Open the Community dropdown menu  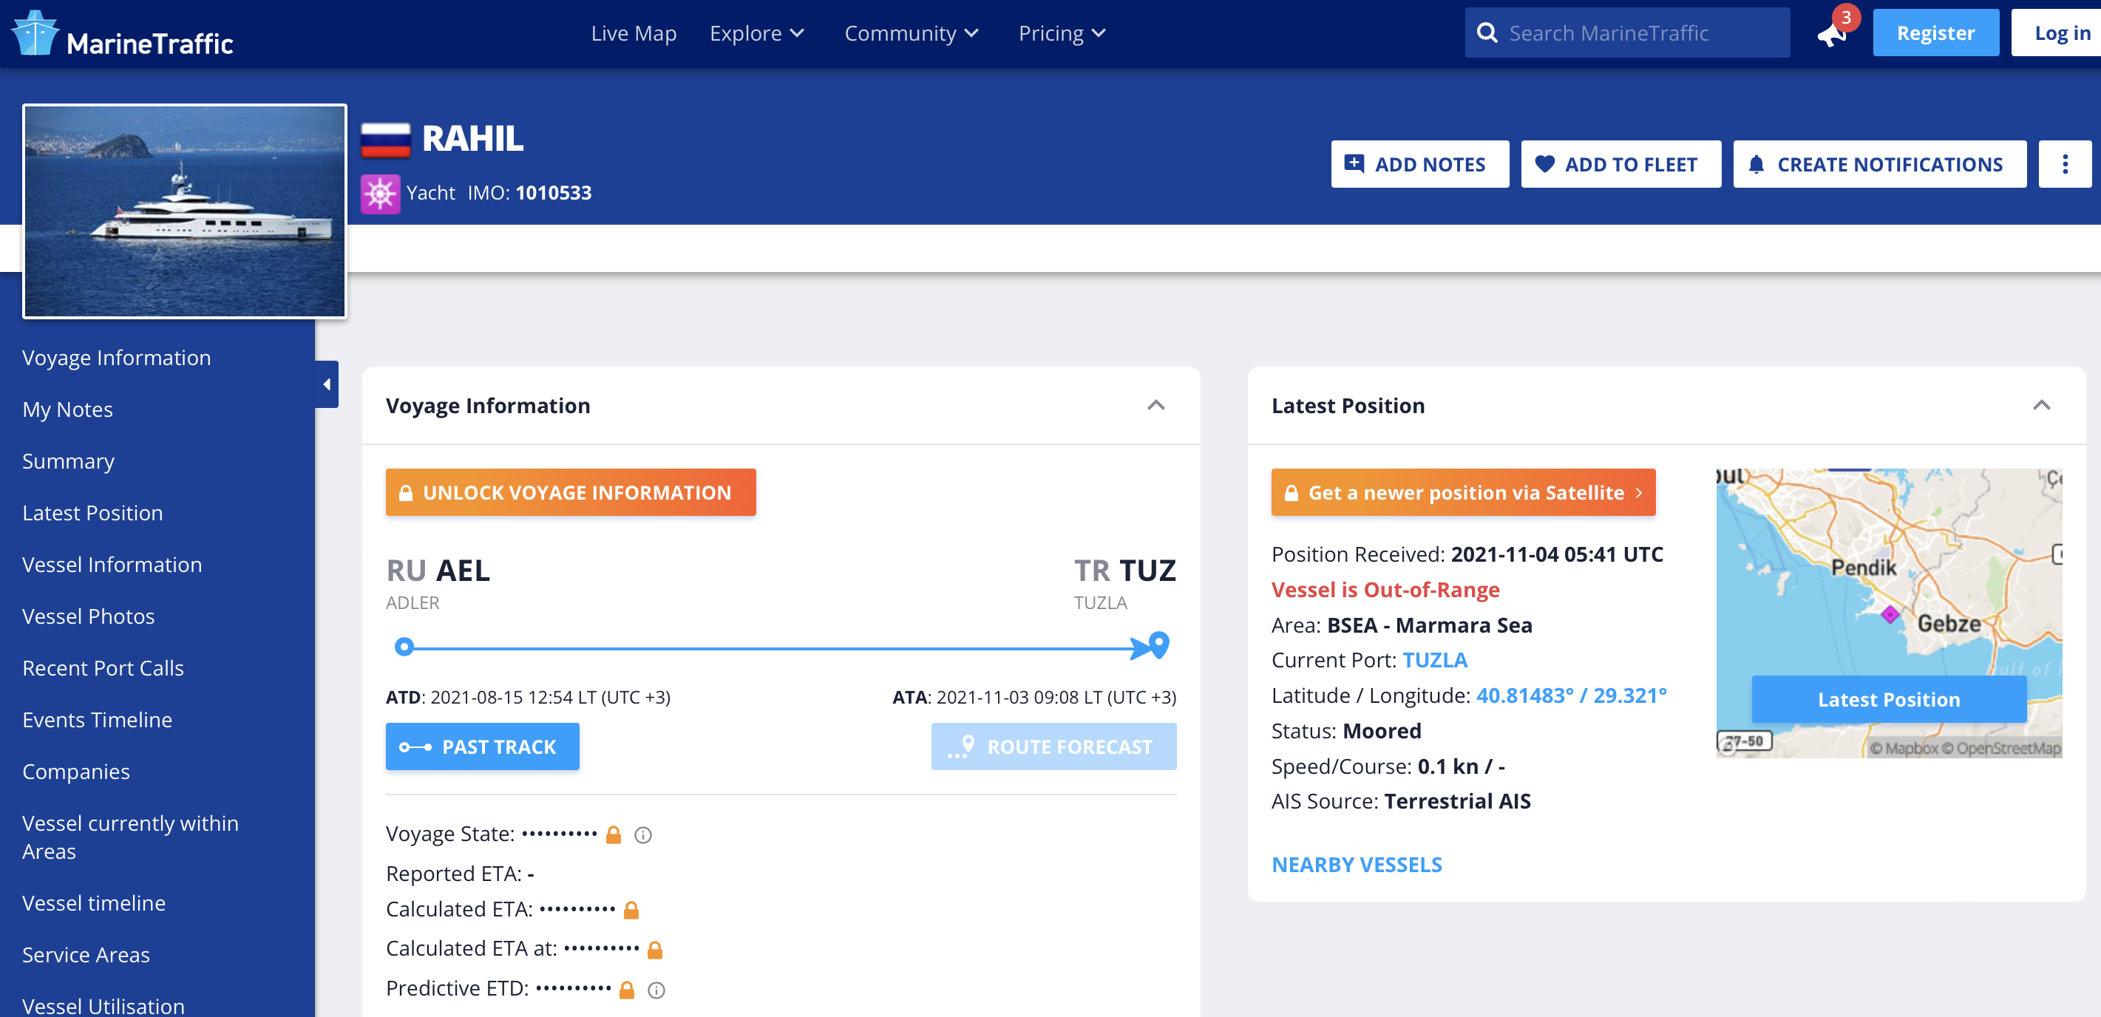[x=910, y=33]
